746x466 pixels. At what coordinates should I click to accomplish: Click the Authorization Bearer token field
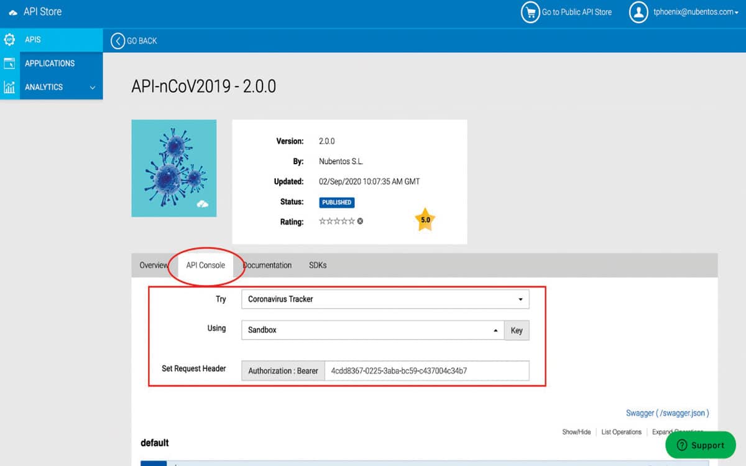(x=426, y=371)
